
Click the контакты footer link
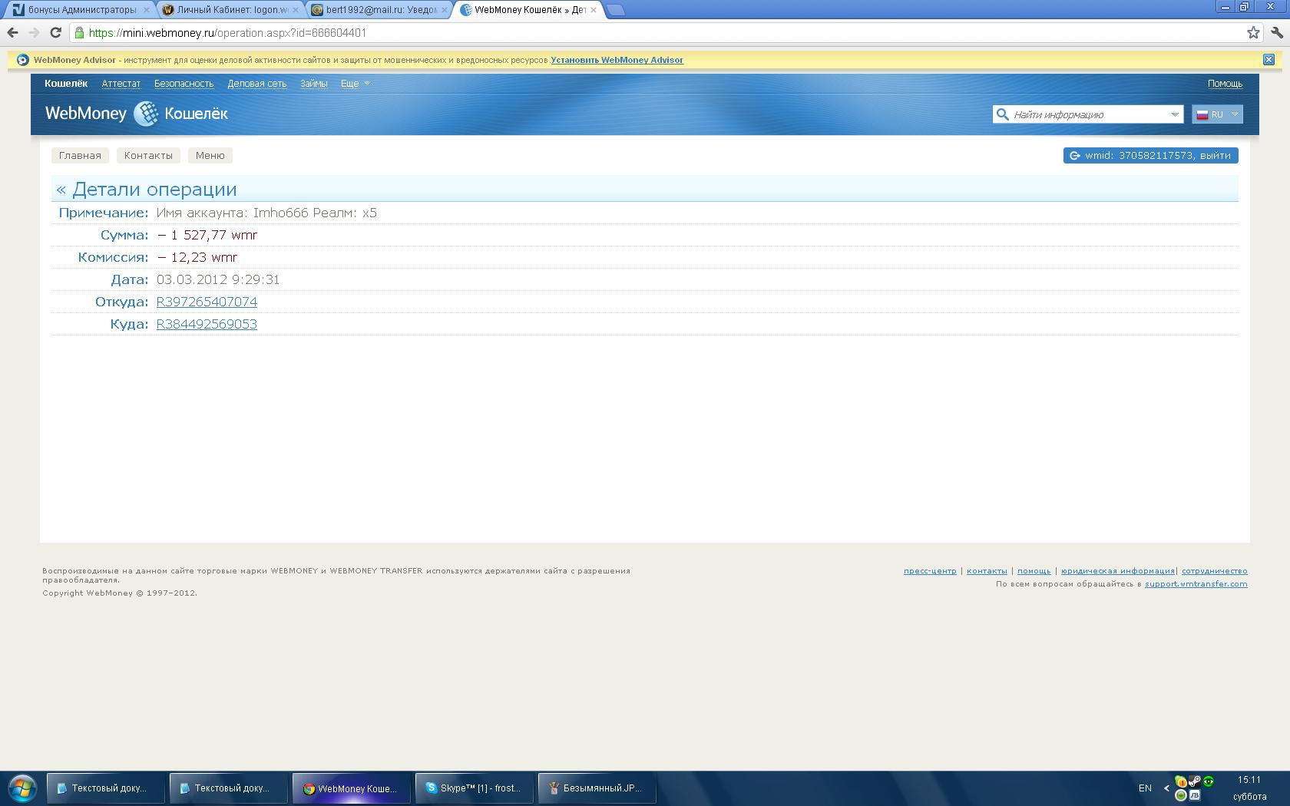click(x=987, y=571)
